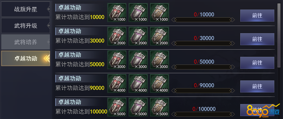Select tan medal reward showing ×3000
This screenshot has height=119, width=283.
click(x=159, y=60)
